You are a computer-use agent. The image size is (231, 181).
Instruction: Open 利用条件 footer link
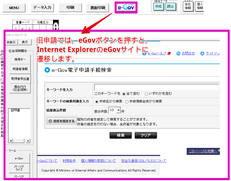click(x=69, y=161)
